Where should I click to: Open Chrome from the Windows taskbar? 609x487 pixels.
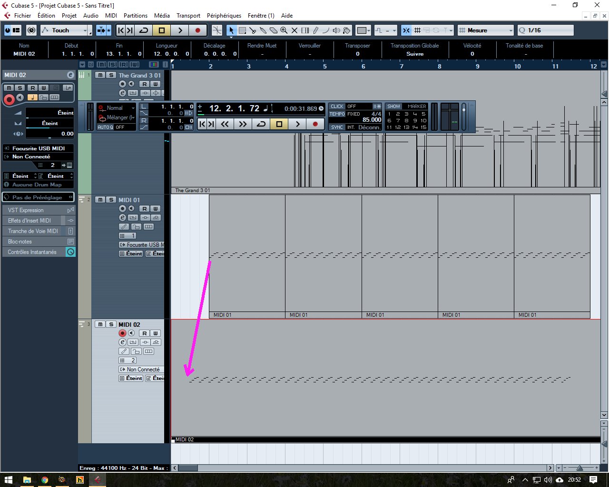44,480
